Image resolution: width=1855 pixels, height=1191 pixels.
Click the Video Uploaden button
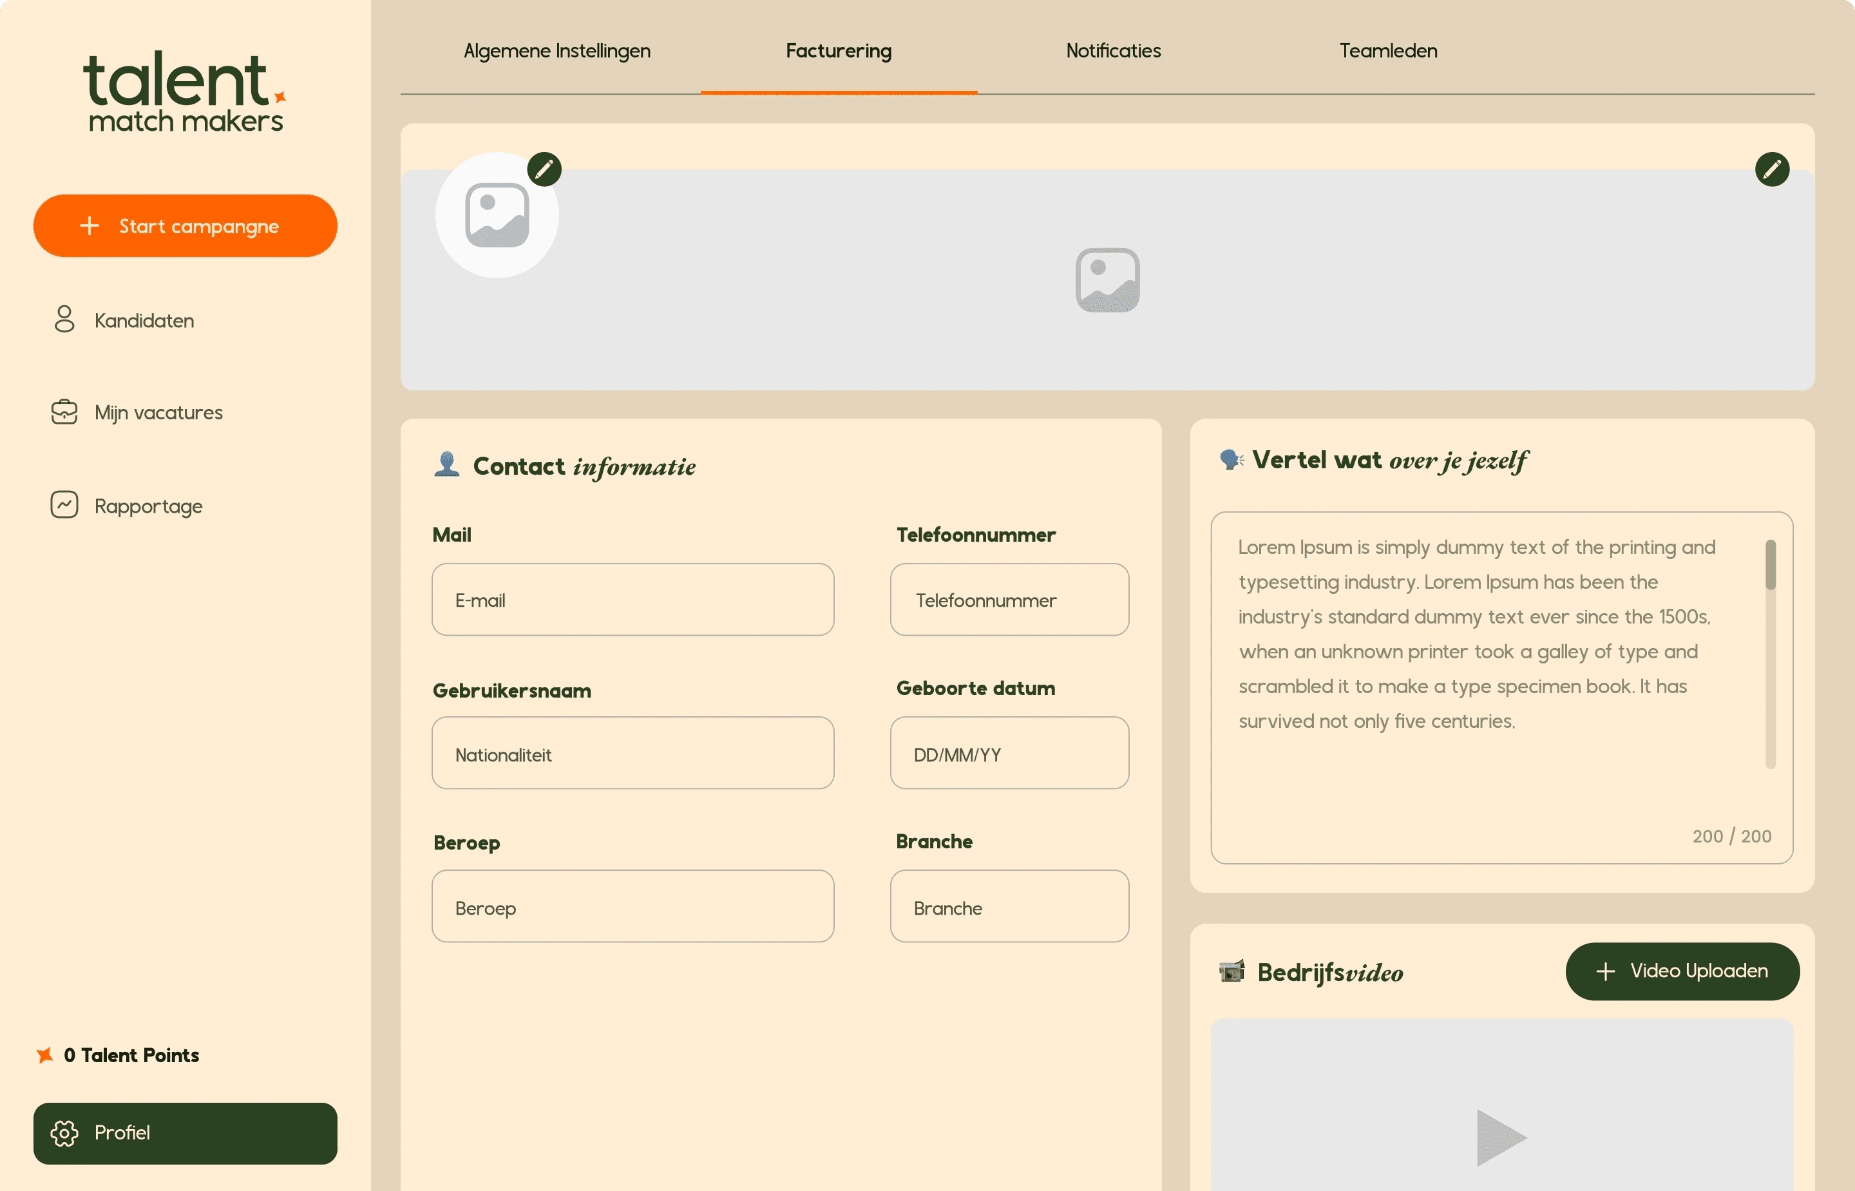(1682, 971)
